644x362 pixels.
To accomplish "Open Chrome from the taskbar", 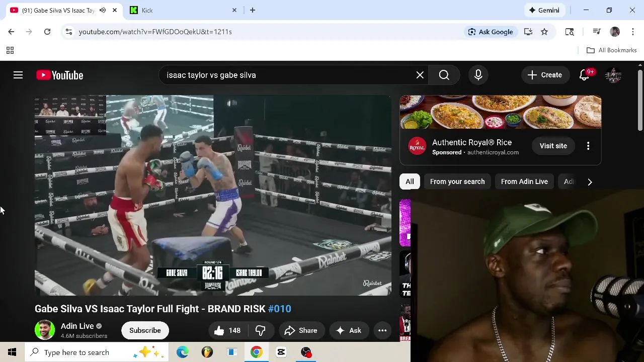I will tap(257, 352).
